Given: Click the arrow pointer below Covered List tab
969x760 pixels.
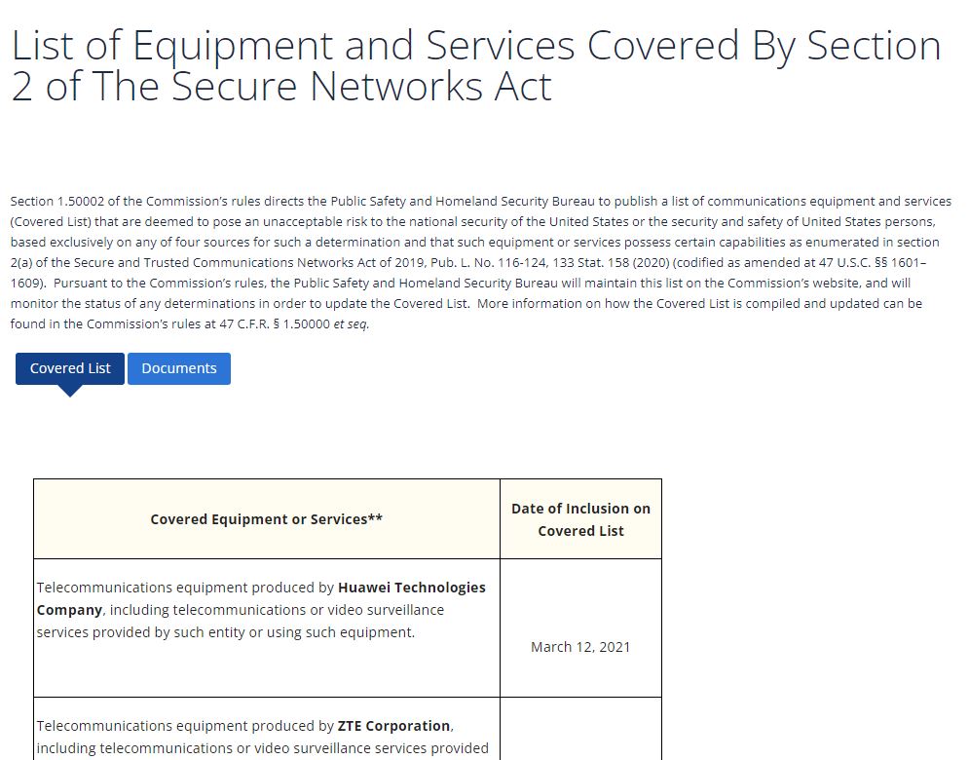Looking at the screenshot, I should [x=70, y=391].
